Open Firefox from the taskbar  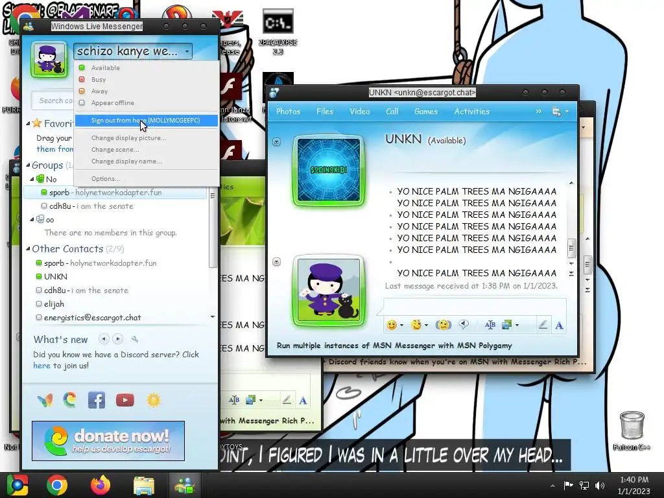pyautogui.click(x=100, y=485)
